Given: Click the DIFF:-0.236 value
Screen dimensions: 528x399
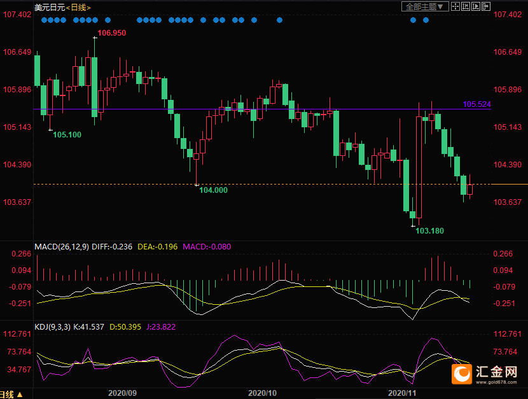Looking at the screenshot, I should point(112,247).
